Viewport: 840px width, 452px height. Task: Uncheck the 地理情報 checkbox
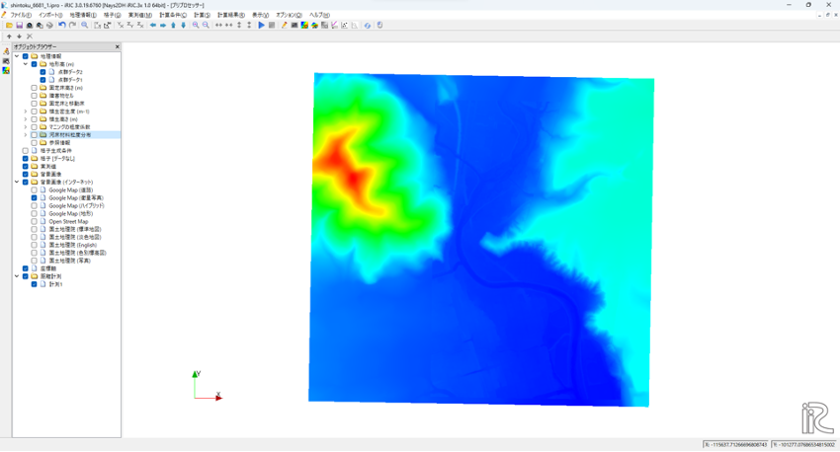[x=25, y=56]
